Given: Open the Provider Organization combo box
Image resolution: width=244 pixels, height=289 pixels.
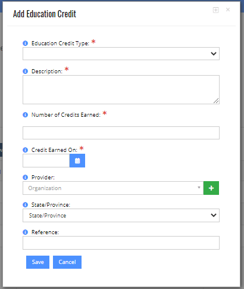Looking at the screenshot, I should pyautogui.click(x=113, y=188).
